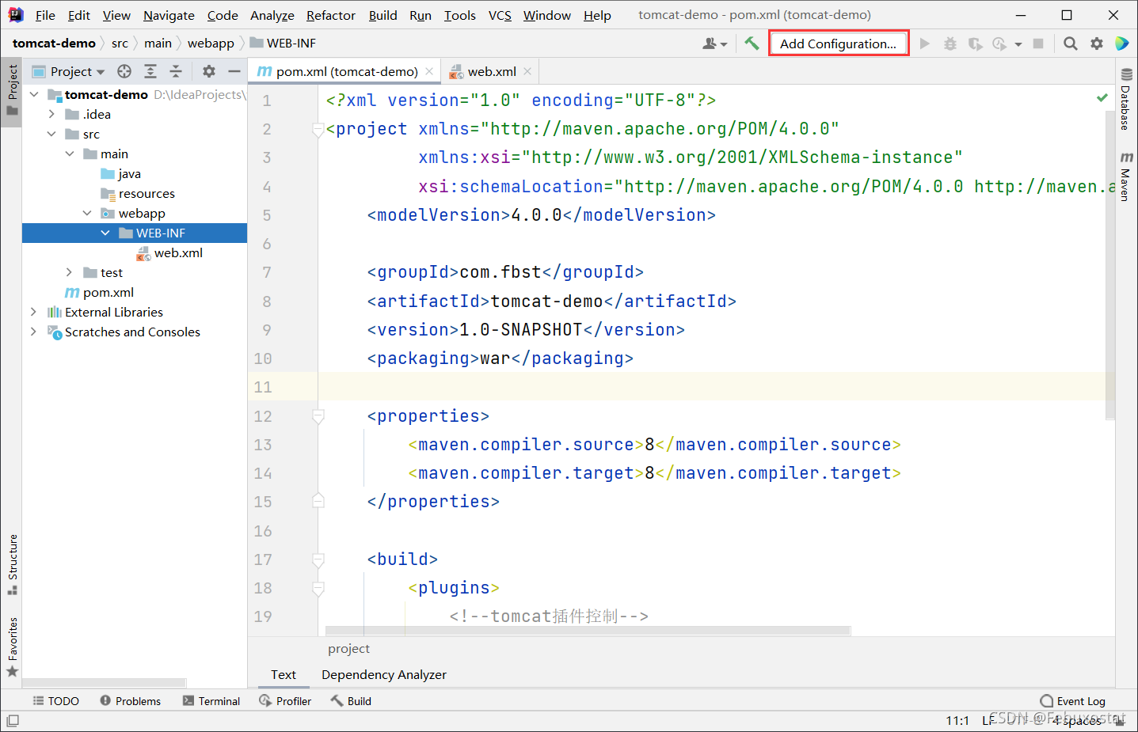Select the java folder in tree
The width and height of the screenshot is (1138, 732).
130,173
